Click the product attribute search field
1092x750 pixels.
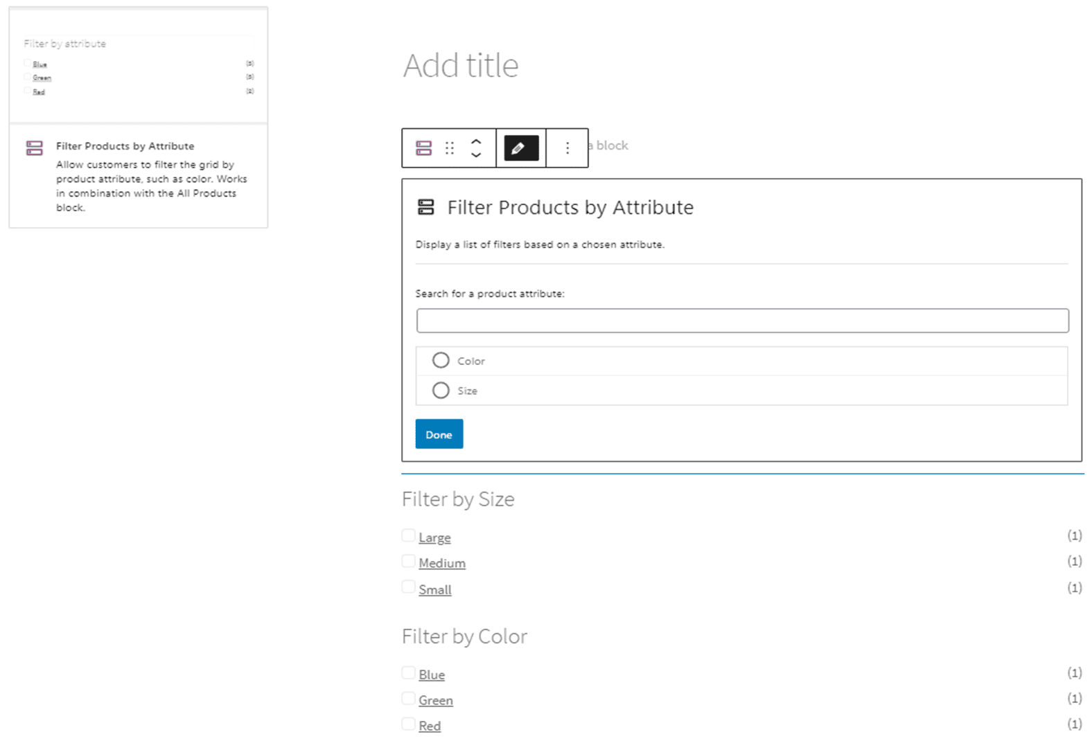[x=742, y=321]
